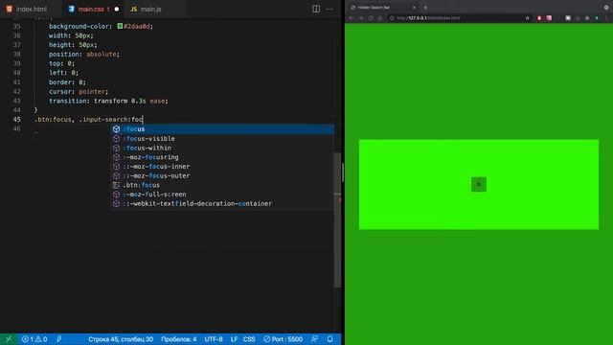Open the errors and warnings indicator
Image resolution: width=613 pixels, height=345 pixels.
tap(34, 339)
